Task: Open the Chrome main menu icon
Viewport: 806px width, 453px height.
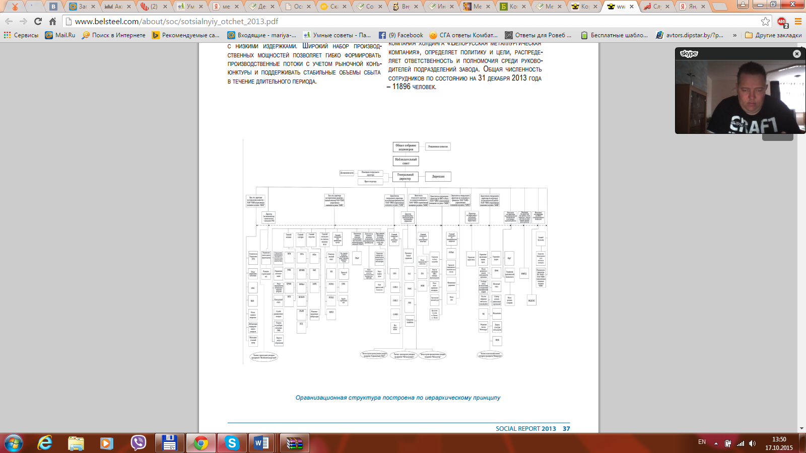Action: pos(798,22)
